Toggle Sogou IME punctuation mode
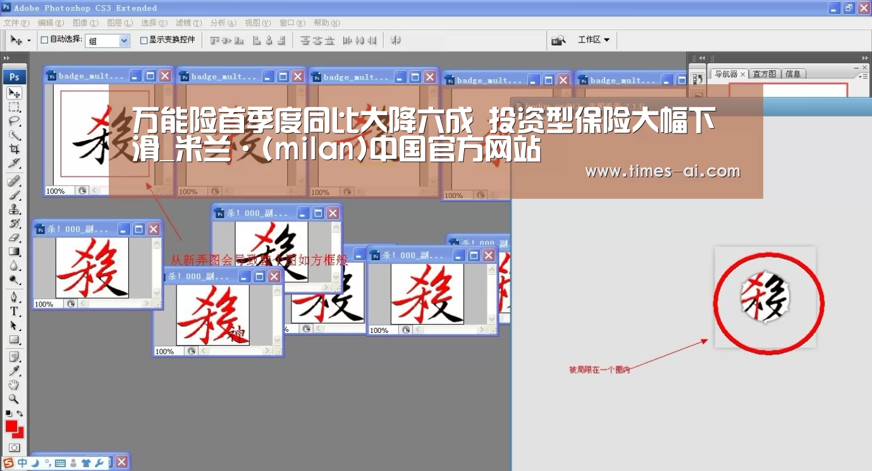This screenshot has height=471, width=872. [48, 463]
